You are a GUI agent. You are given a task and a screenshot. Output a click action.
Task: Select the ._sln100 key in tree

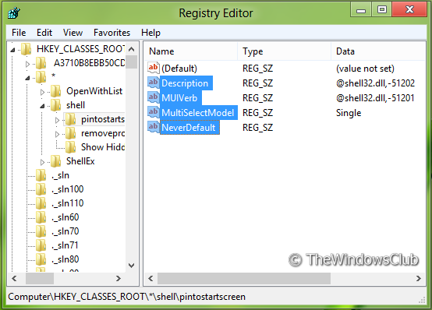[68, 189]
